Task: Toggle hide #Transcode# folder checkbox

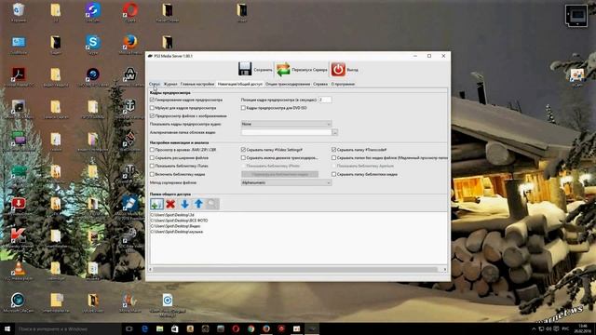Action: tap(333, 150)
